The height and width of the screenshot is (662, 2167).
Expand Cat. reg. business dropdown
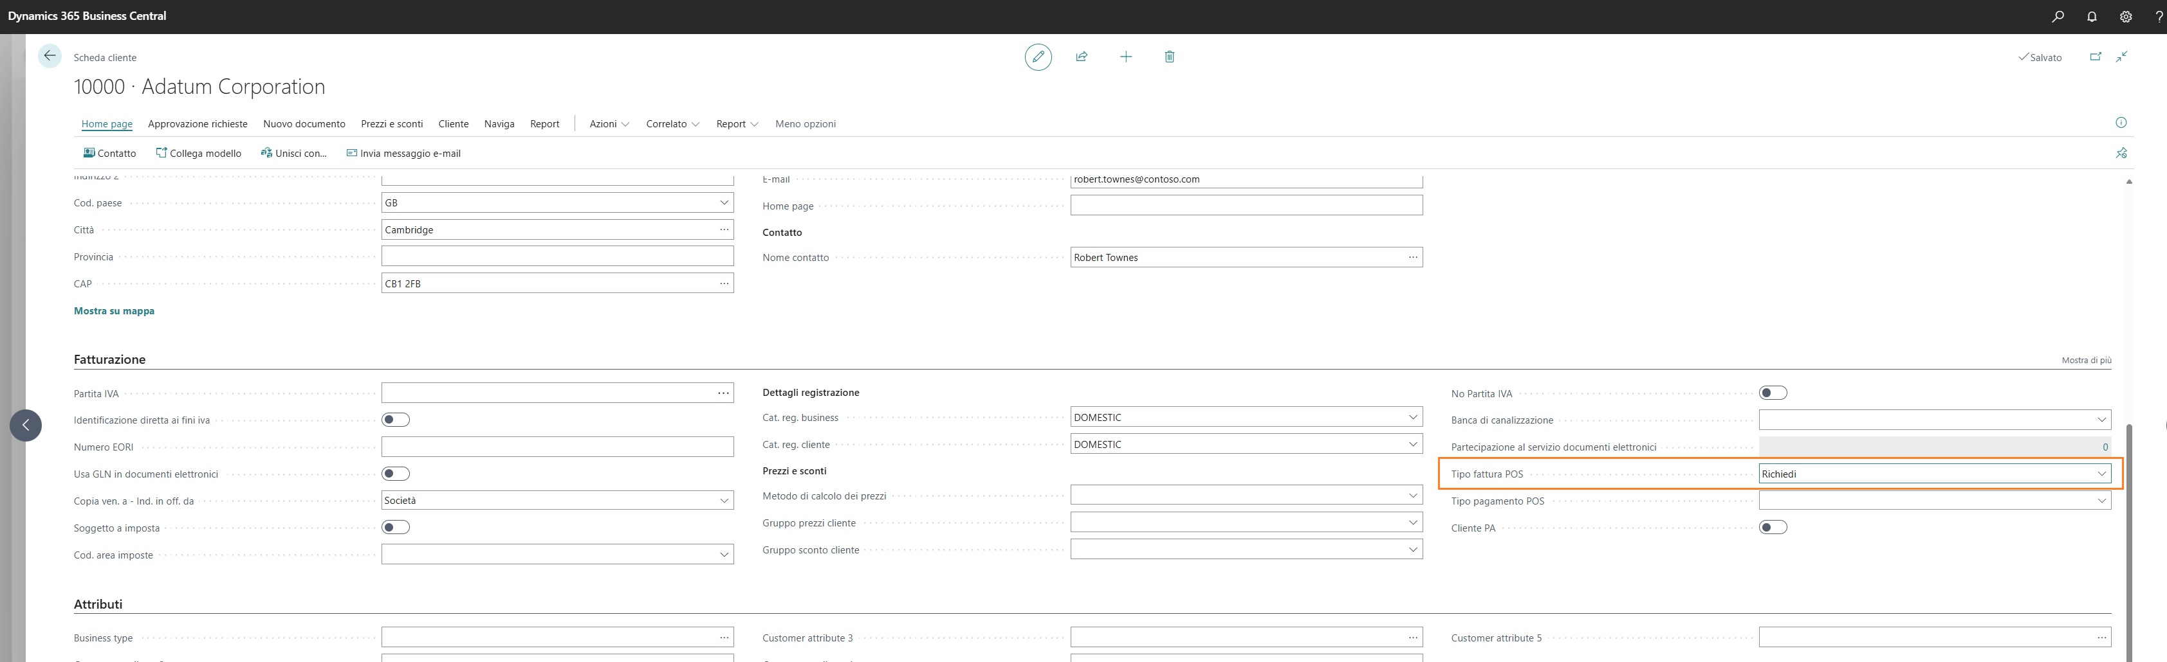point(1412,416)
